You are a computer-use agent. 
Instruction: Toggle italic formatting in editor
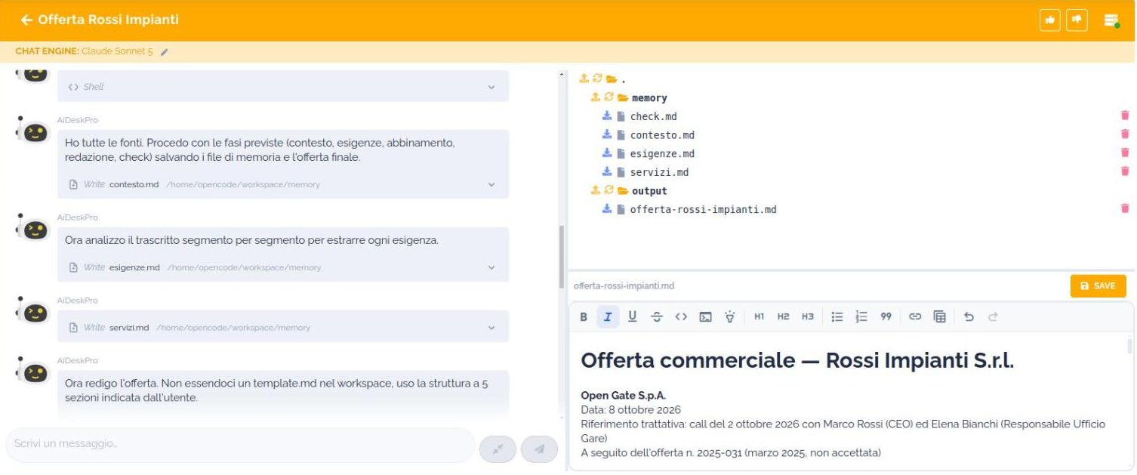point(608,317)
